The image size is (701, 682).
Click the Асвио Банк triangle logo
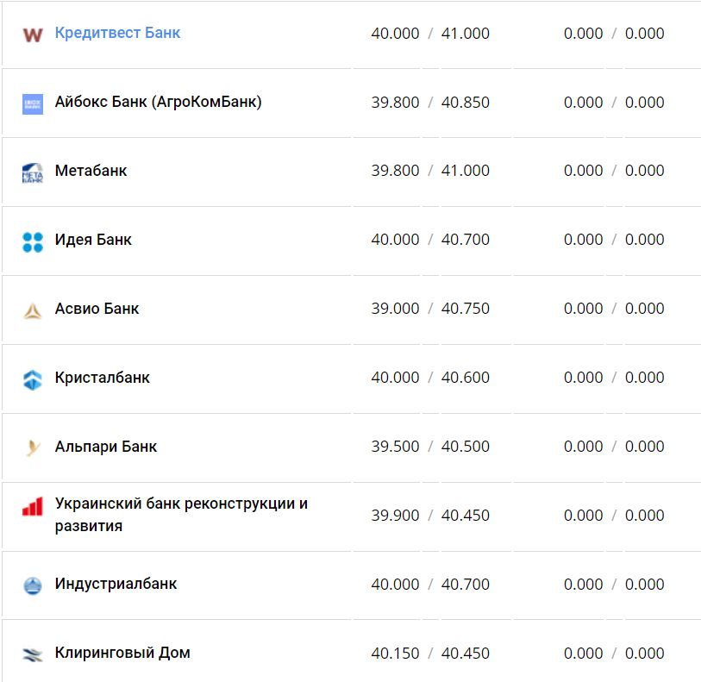point(32,310)
